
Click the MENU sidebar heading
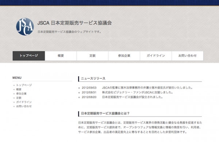17,78
